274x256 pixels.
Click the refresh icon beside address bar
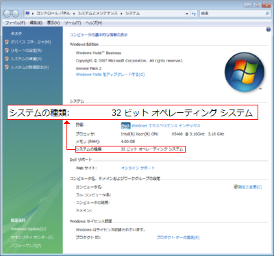point(194,14)
